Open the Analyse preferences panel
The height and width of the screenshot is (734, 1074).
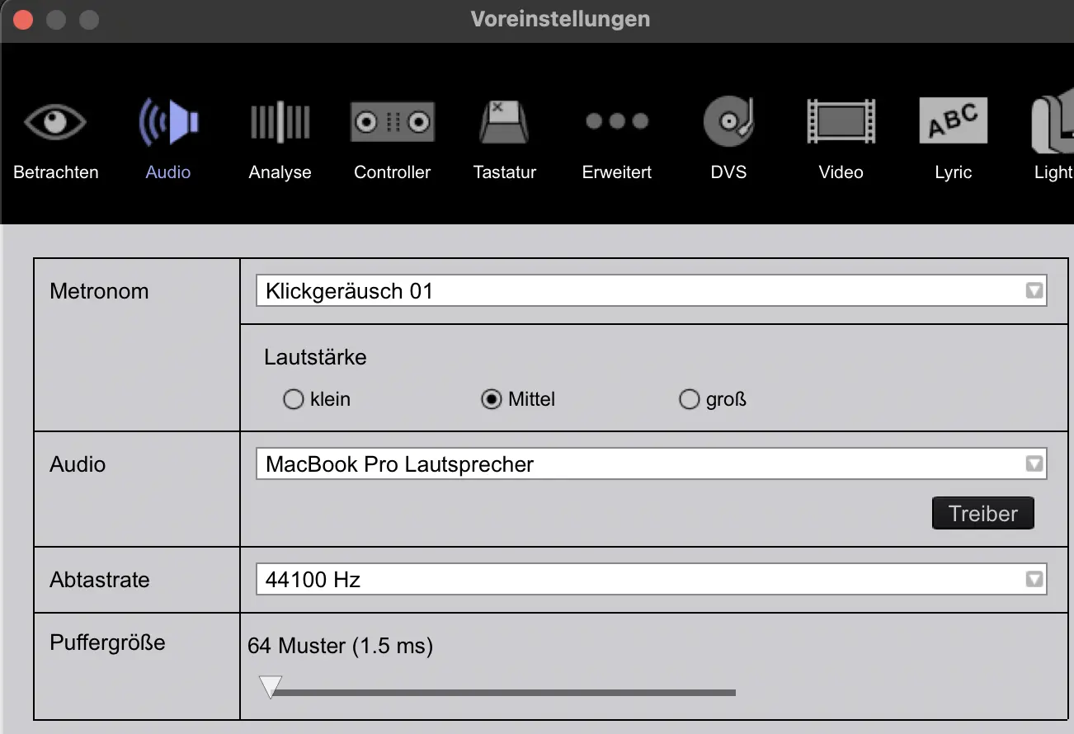[280, 136]
